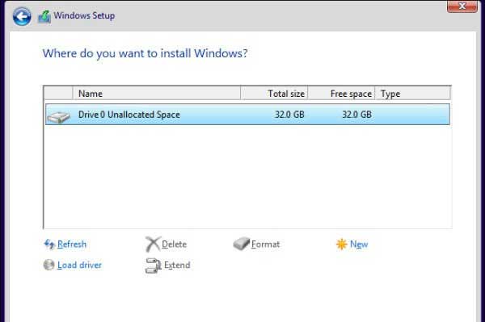The height and width of the screenshot is (322, 485).
Task: Click the 32.0 GB free space value
Action: point(356,115)
